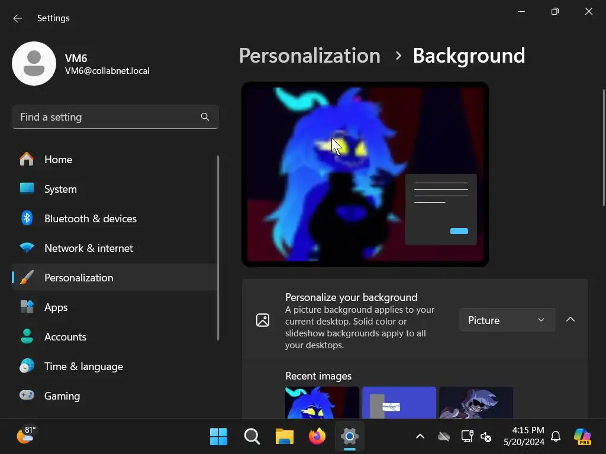Viewport: 606px width, 454px height.
Task: Focus the Find a setting search box
Action: [x=115, y=116]
